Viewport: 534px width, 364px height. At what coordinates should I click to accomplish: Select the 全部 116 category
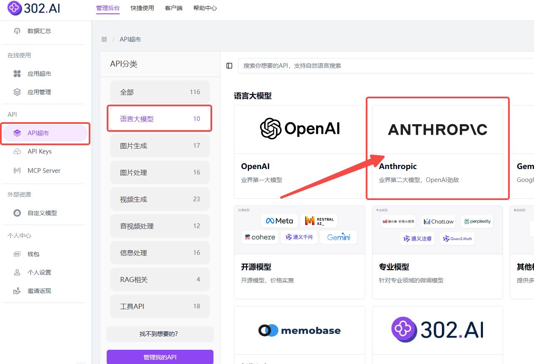coord(160,92)
